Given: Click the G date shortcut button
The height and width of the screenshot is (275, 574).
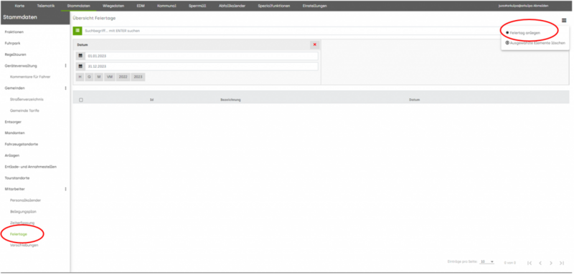Looking at the screenshot, I should [x=89, y=77].
